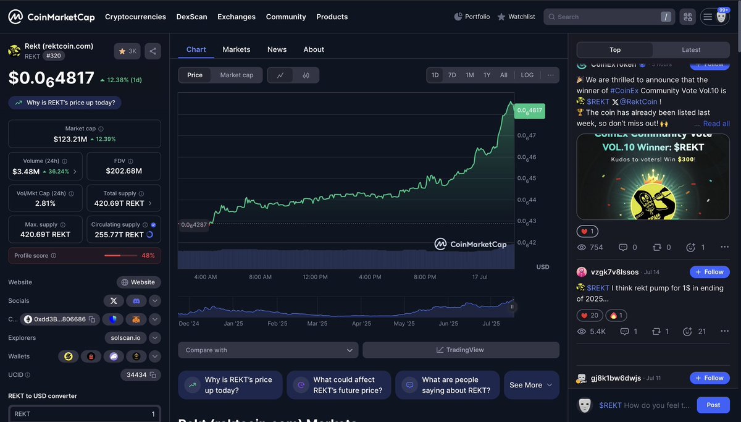
Task: Open the Website link button
Action: click(x=139, y=282)
